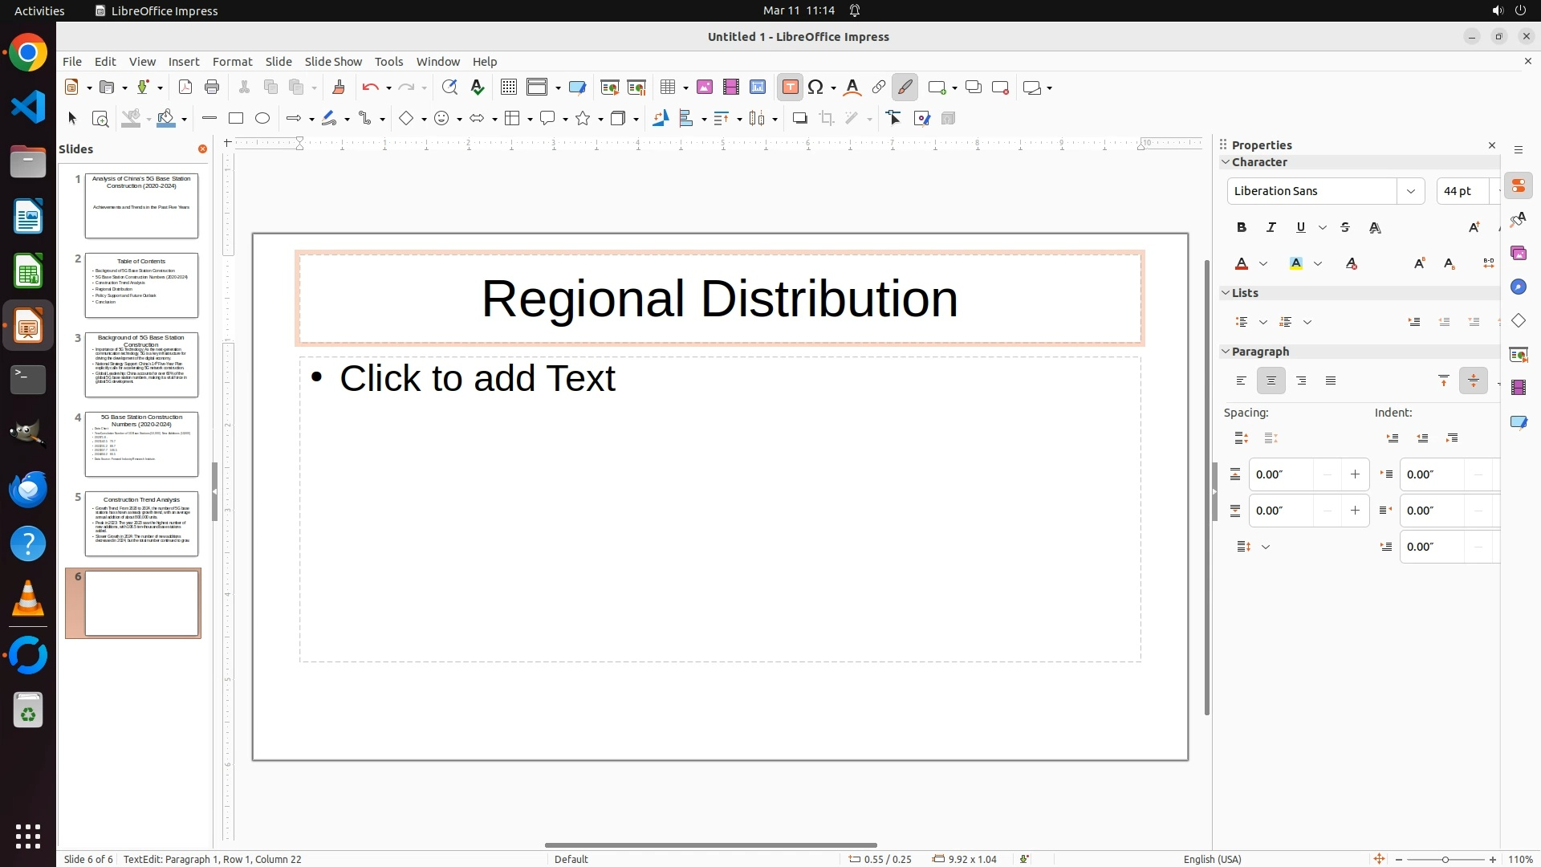Open the Format menu

pyautogui.click(x=232, y=62)
